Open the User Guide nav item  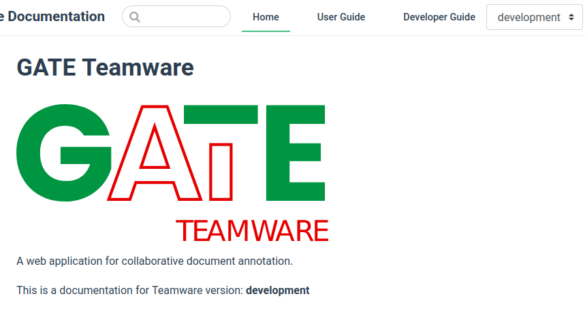(341, 17)
